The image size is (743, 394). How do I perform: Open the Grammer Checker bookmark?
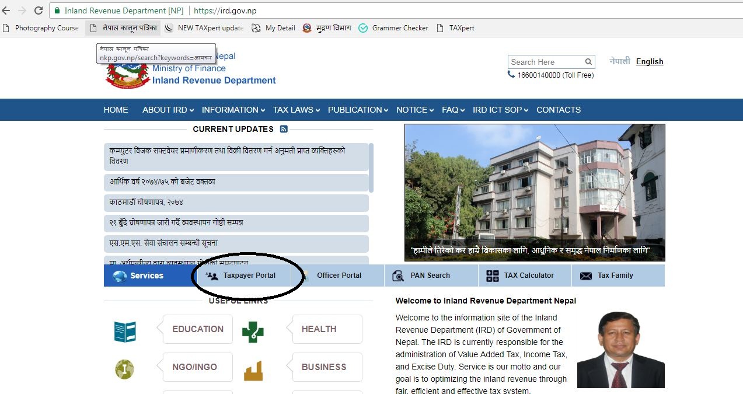393,28
